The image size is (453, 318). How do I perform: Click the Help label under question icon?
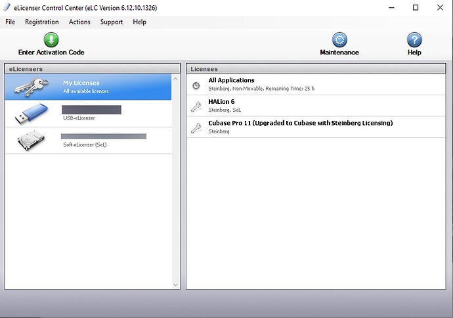coord(414,53)
